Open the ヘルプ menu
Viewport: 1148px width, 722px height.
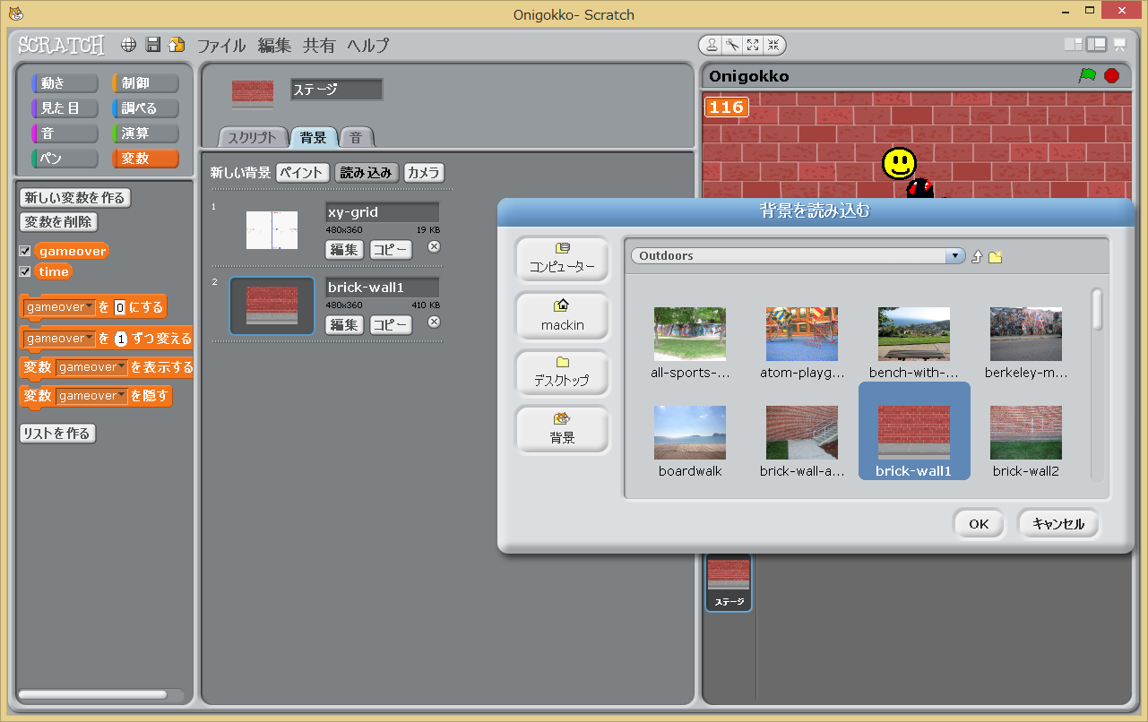tap(368, 46)
